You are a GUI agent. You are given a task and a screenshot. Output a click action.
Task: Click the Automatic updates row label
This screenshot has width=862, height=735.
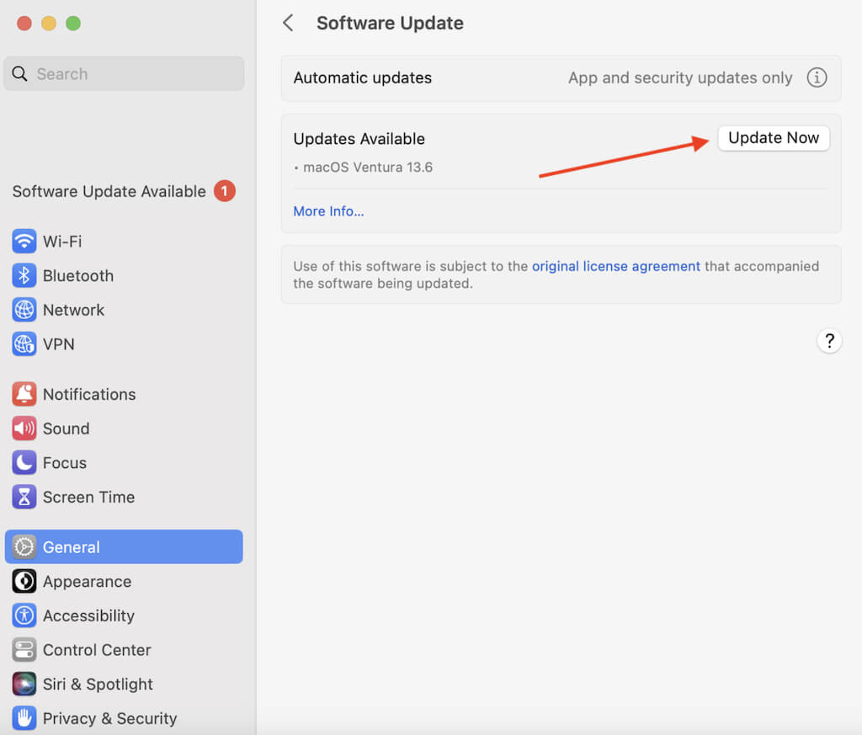(x=362, y=77)
